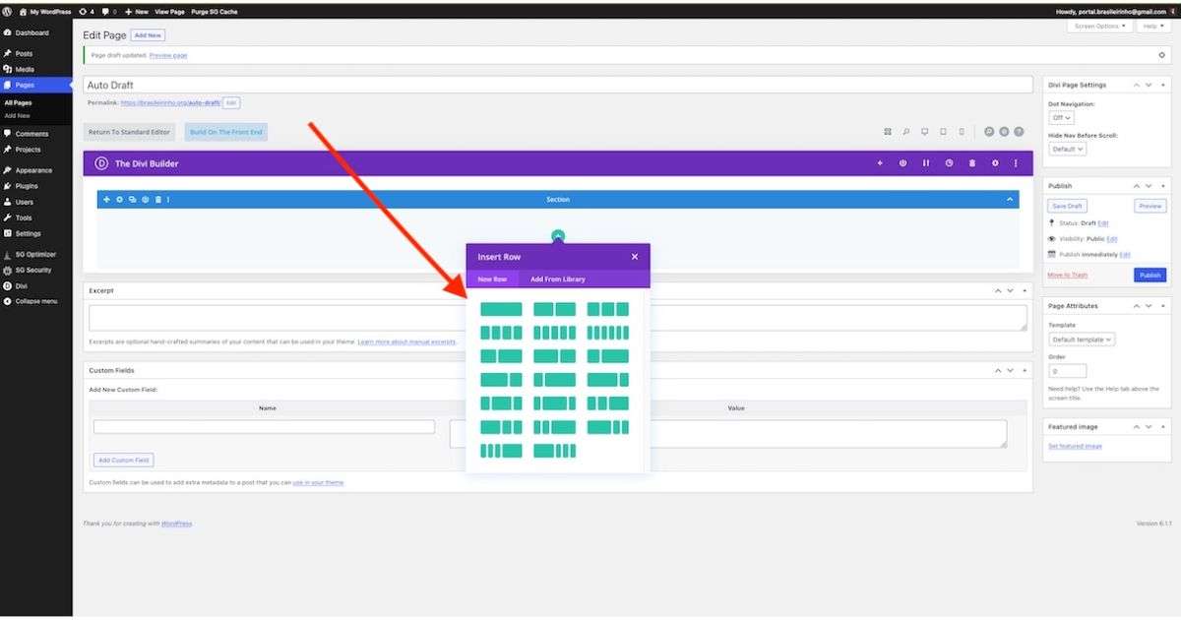Open the Divi Builder load from library plus icon
Image resolution: width=1181 pixels, height=620 pixels.
coord(880,163)
